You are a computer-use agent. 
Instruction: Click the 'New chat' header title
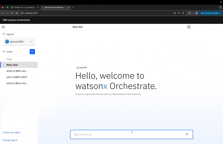[x=77, y=27]
